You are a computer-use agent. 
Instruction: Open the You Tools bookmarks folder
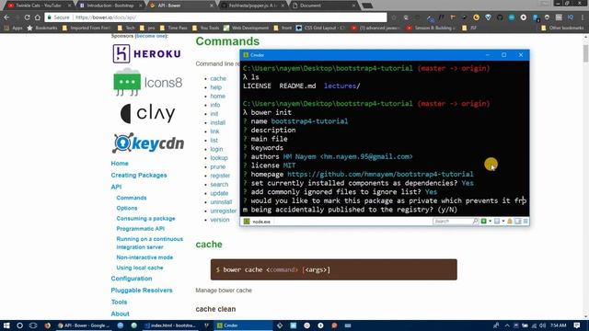click(205, 28)
